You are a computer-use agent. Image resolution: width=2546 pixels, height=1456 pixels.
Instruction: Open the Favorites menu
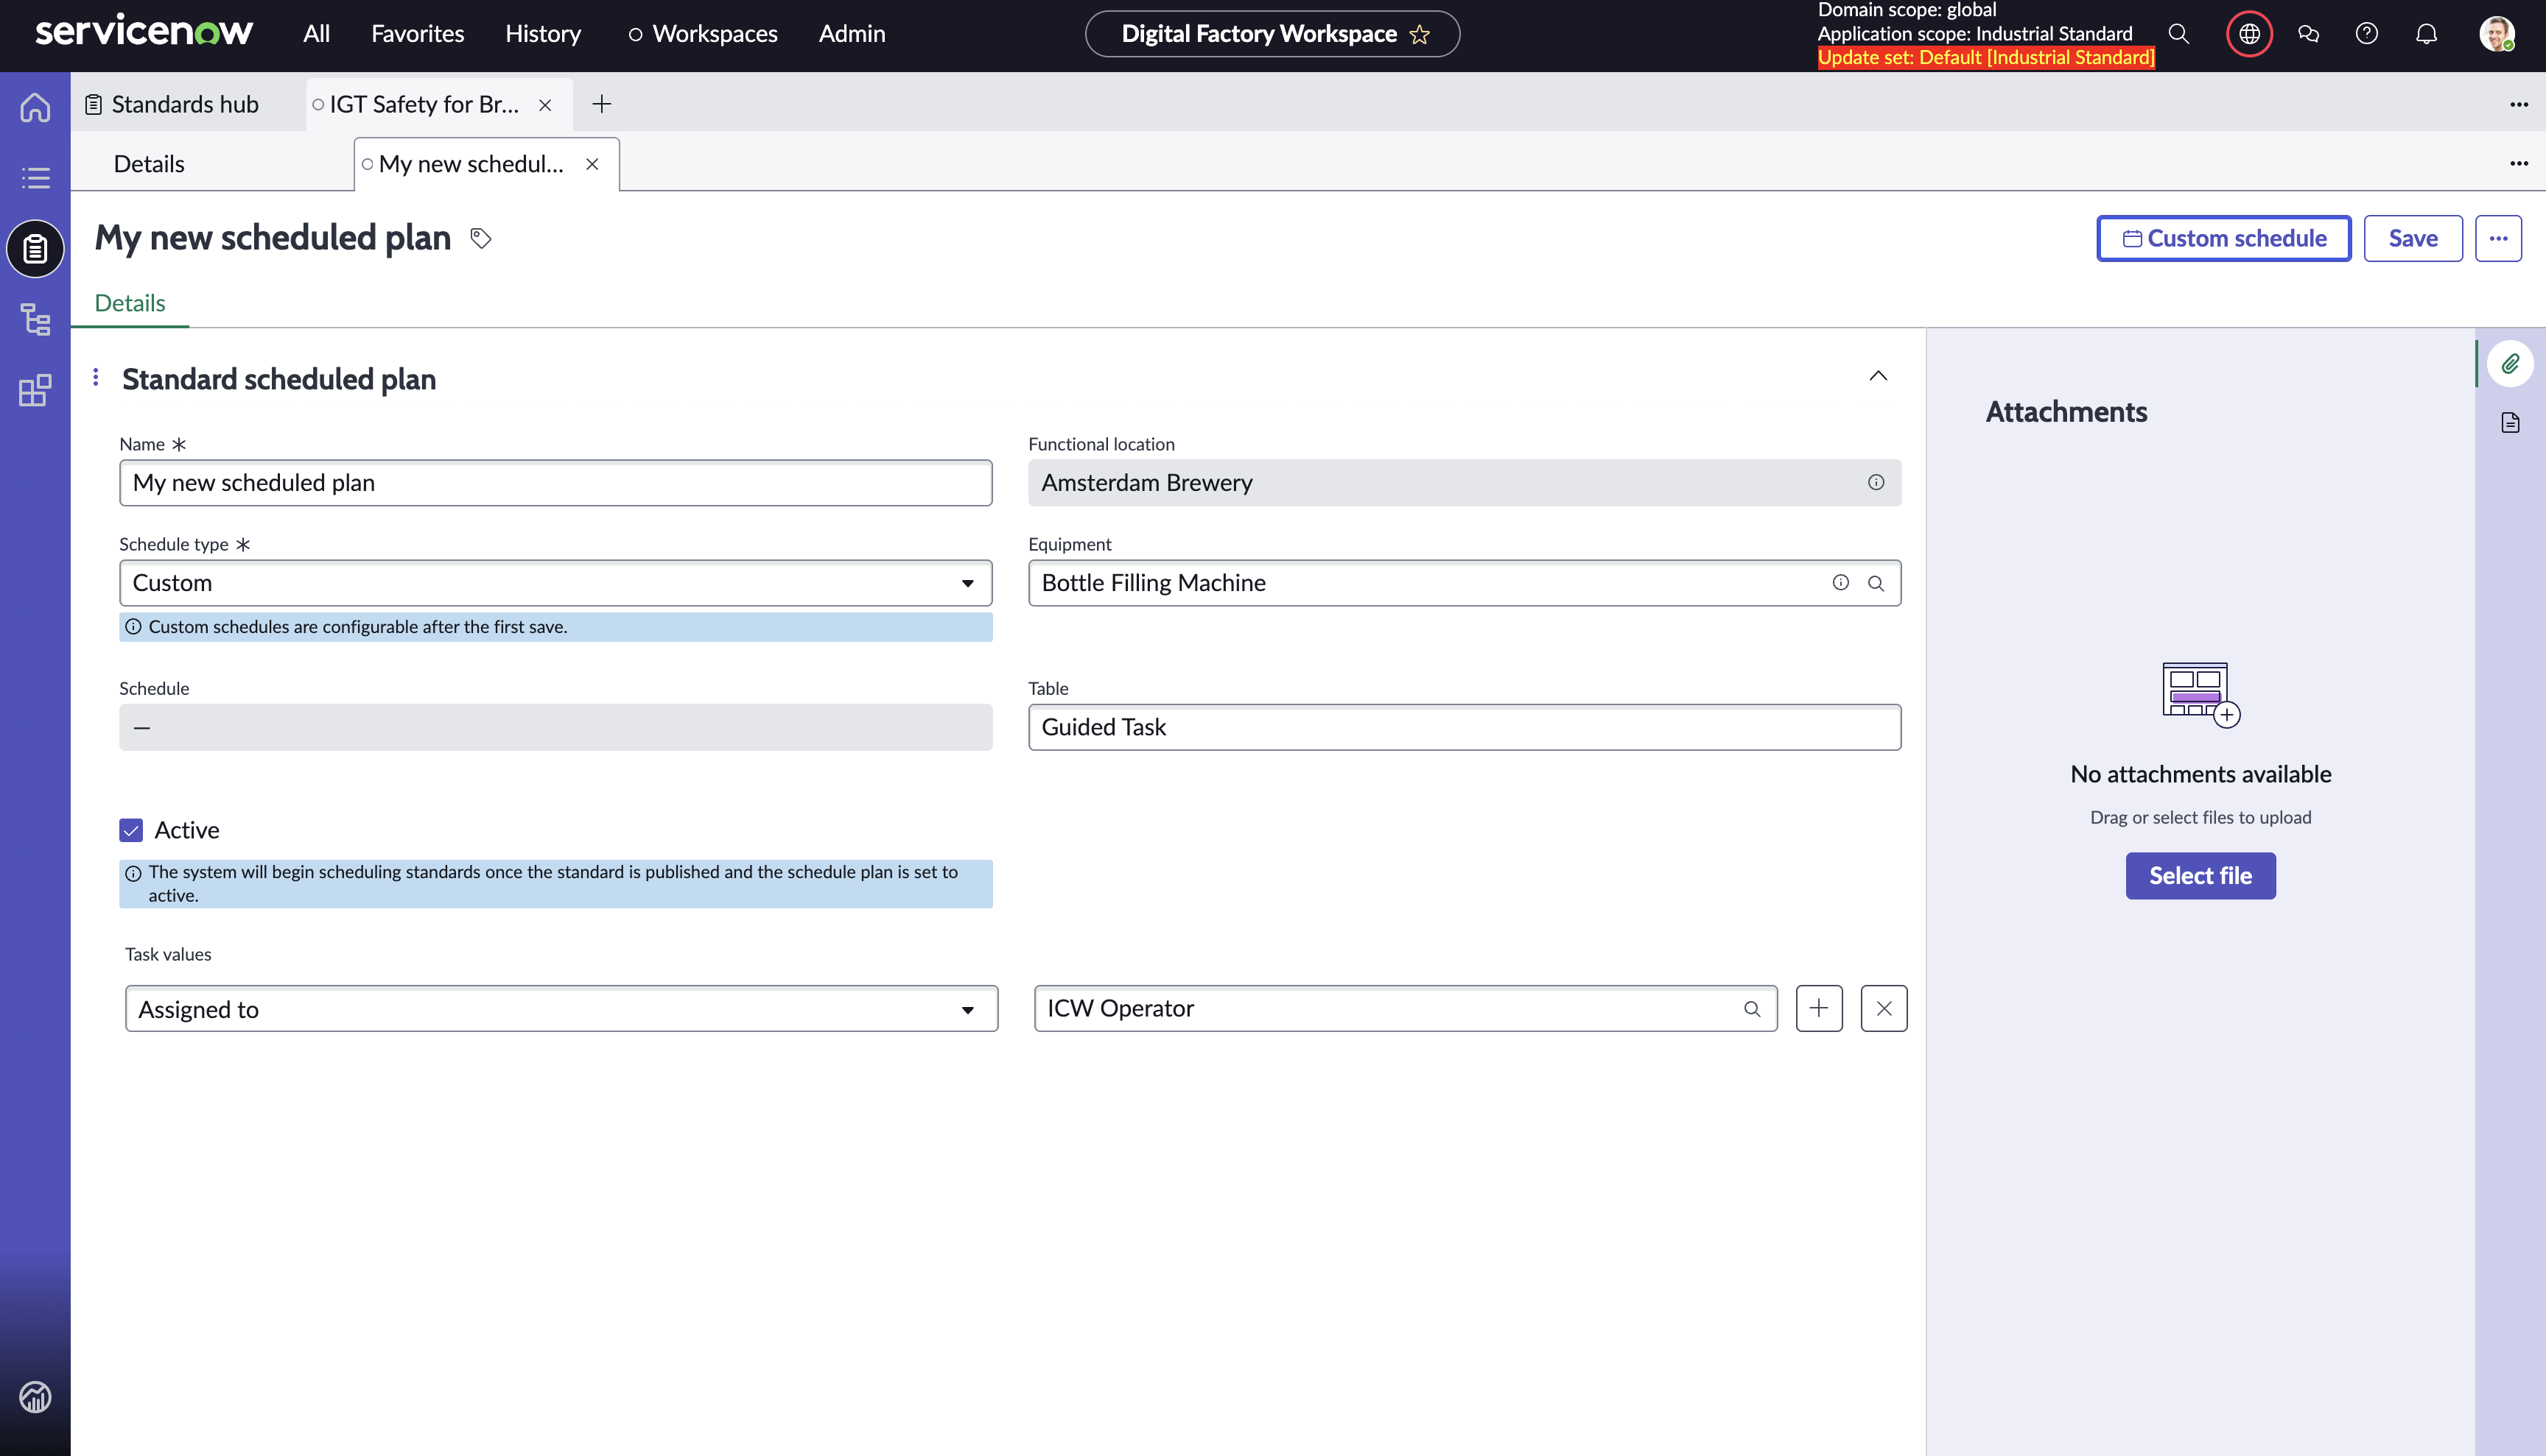(417, 34)
